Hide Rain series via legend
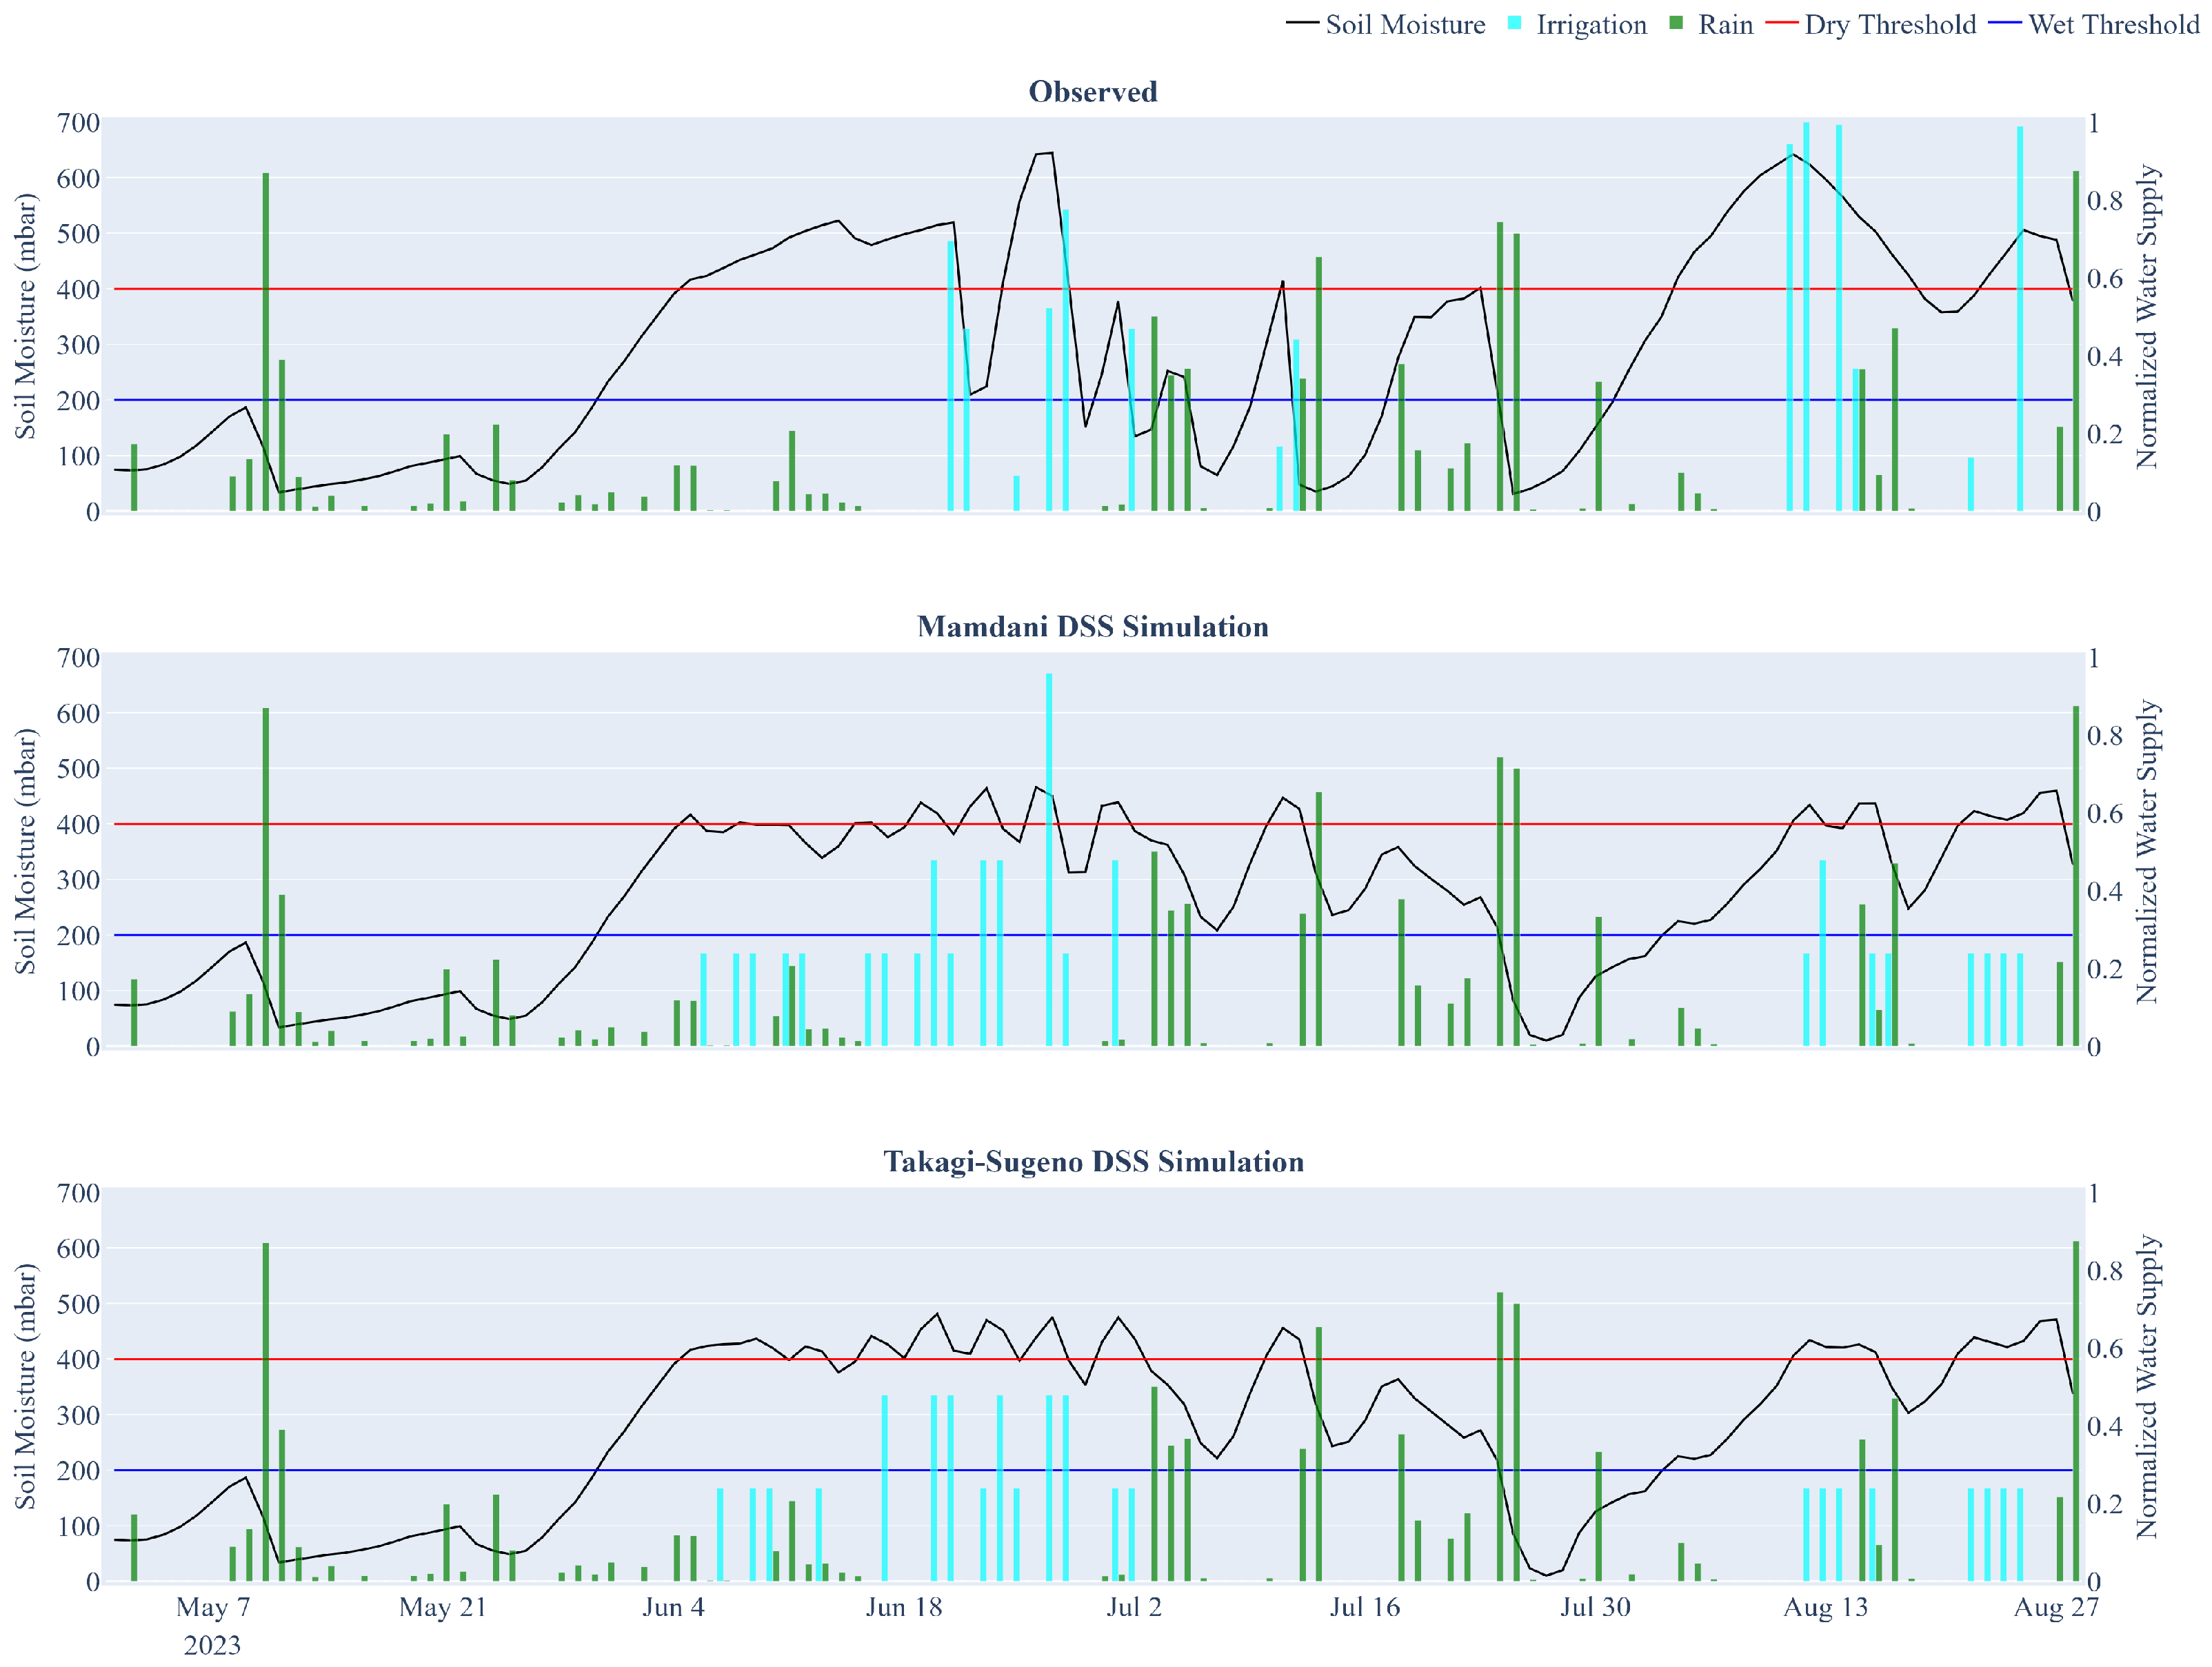Image resolution: width=2212 pixels, height=1667 pixels. [1725, 25]
